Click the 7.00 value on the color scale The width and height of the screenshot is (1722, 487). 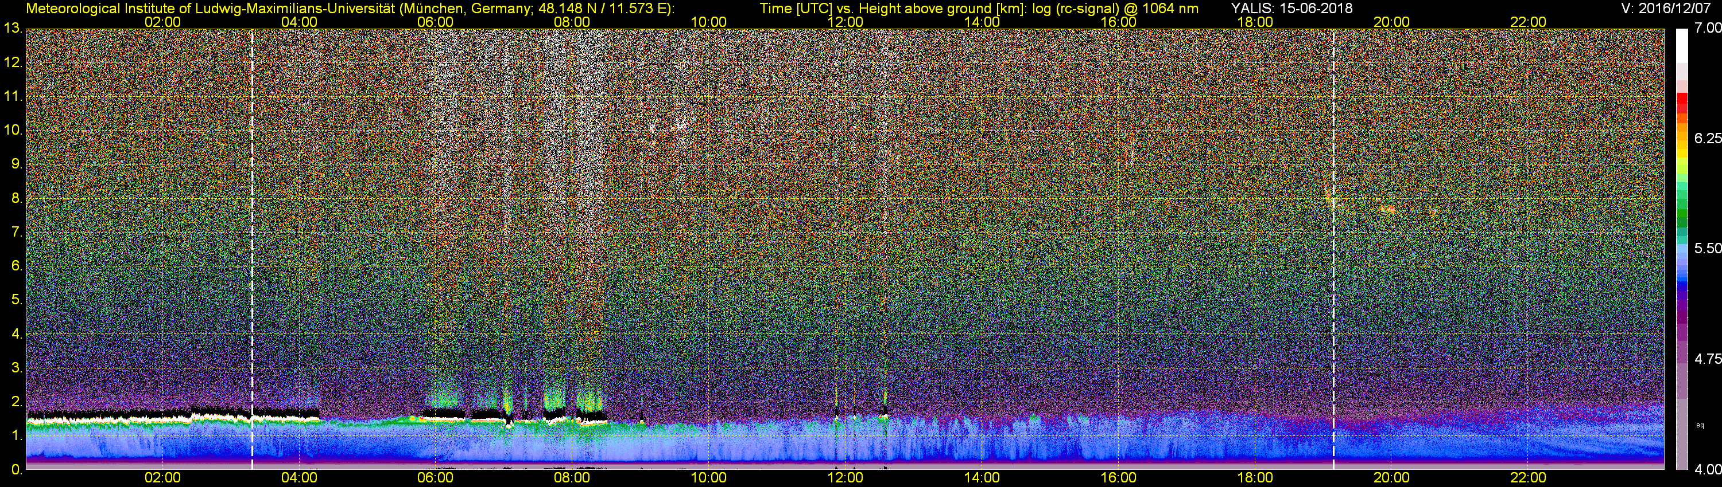point(1708,28)
